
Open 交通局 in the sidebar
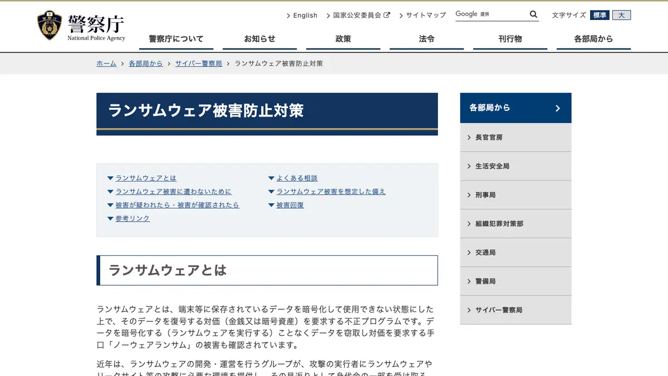click(x=515, y=252)
